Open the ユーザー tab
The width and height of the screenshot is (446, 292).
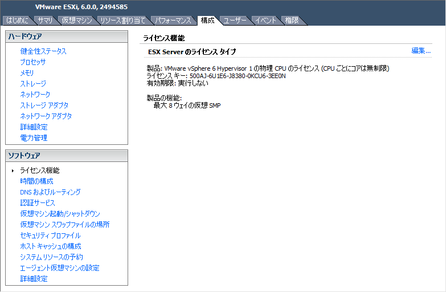(x=235, y=21)
